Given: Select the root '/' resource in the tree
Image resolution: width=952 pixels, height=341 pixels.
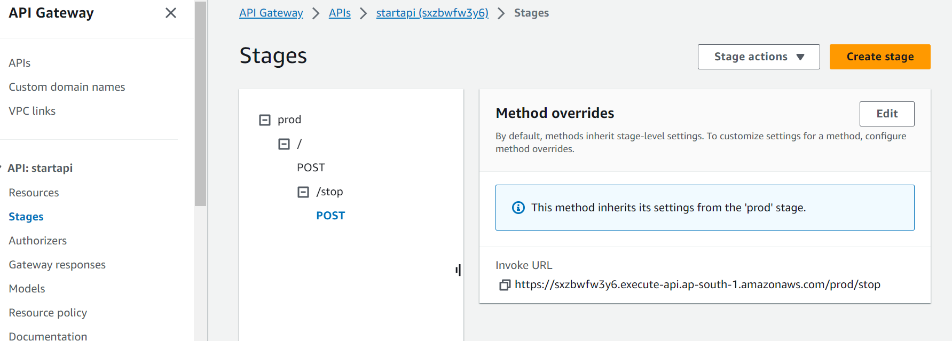Looking at the screenshot, I should pyautogui.click(x=300, y=144).
